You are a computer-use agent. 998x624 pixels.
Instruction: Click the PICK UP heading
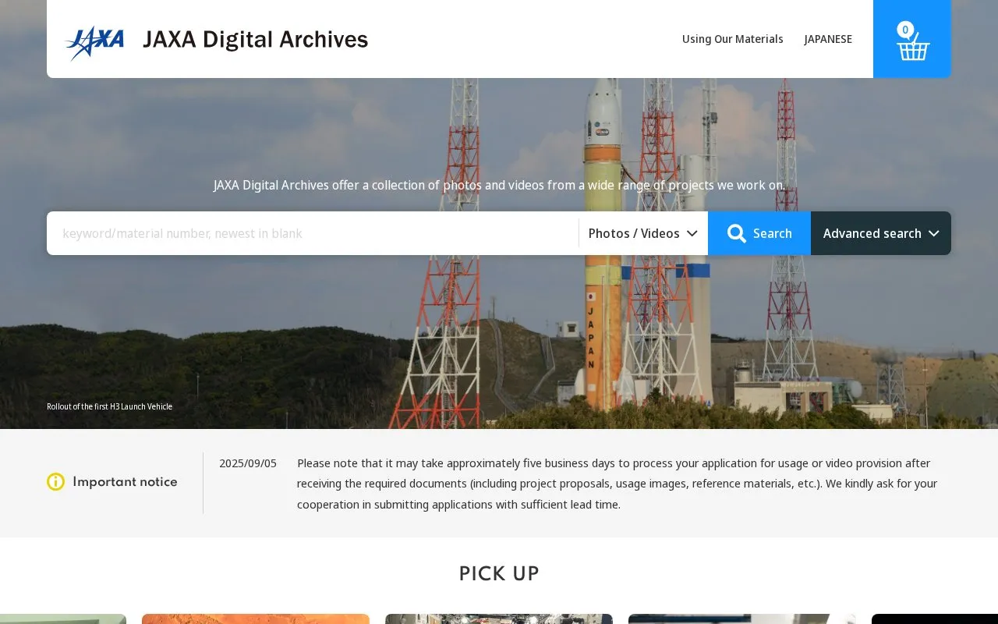tap(499, 574)
